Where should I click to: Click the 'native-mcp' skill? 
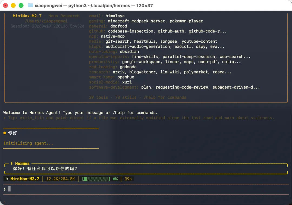[113, 36]
